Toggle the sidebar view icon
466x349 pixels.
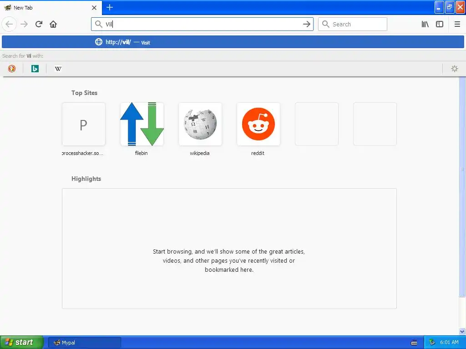[x=440, y=24]
